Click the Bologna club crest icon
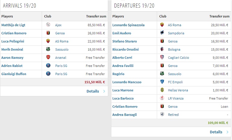The image size is (232, 140). point(162,49)
